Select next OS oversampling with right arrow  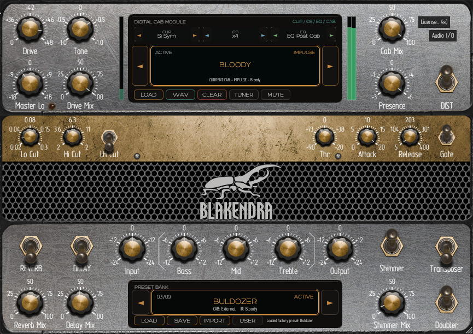(263, 35)
